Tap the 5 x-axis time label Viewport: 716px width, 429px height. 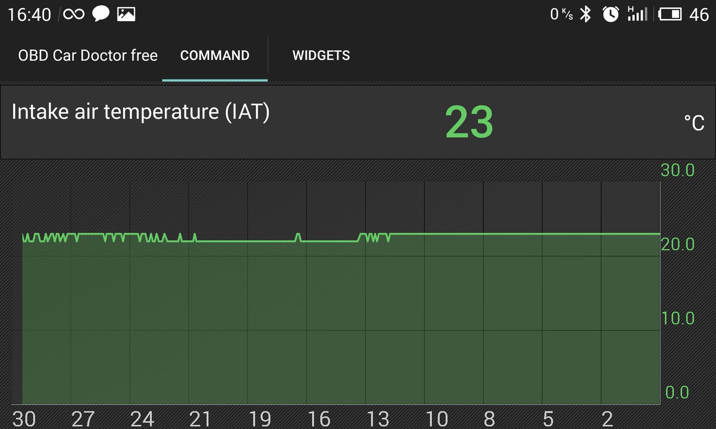548,419
